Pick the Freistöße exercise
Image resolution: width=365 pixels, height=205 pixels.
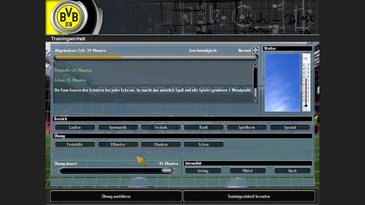pyautogui.click(x=75, y=145)
